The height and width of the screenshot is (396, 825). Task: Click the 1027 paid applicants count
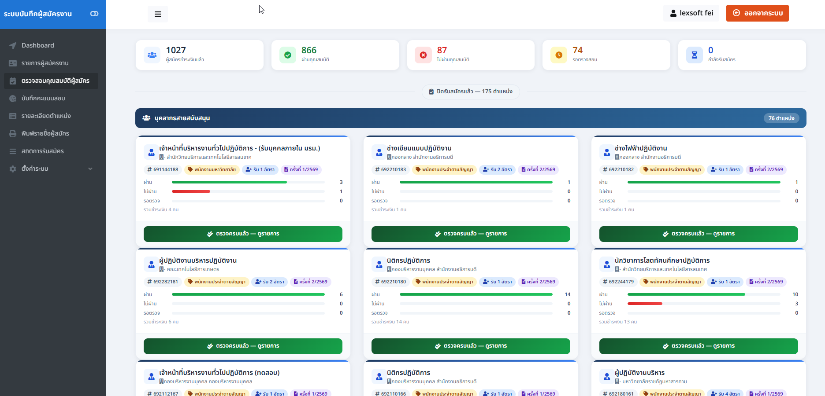(x=176, y=50)
